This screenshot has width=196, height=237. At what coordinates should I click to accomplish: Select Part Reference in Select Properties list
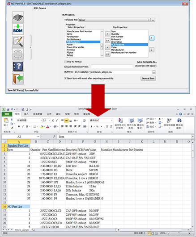(x=83, y=39)
